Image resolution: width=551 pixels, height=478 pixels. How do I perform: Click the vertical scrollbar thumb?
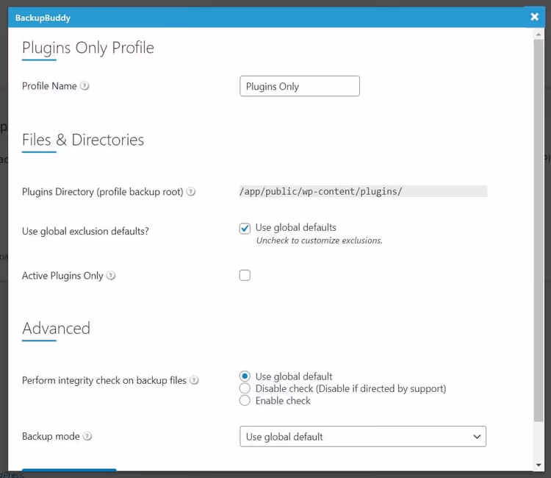pyautogui.click(x=539, y=230)
